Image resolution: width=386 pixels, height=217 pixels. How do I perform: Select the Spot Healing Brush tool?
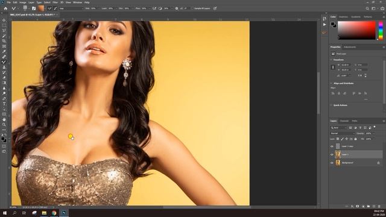click(4, 57)
